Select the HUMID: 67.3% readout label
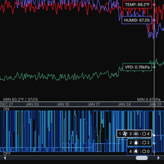The height and width of the screenshot is (164, 164). tap(137, 20)
